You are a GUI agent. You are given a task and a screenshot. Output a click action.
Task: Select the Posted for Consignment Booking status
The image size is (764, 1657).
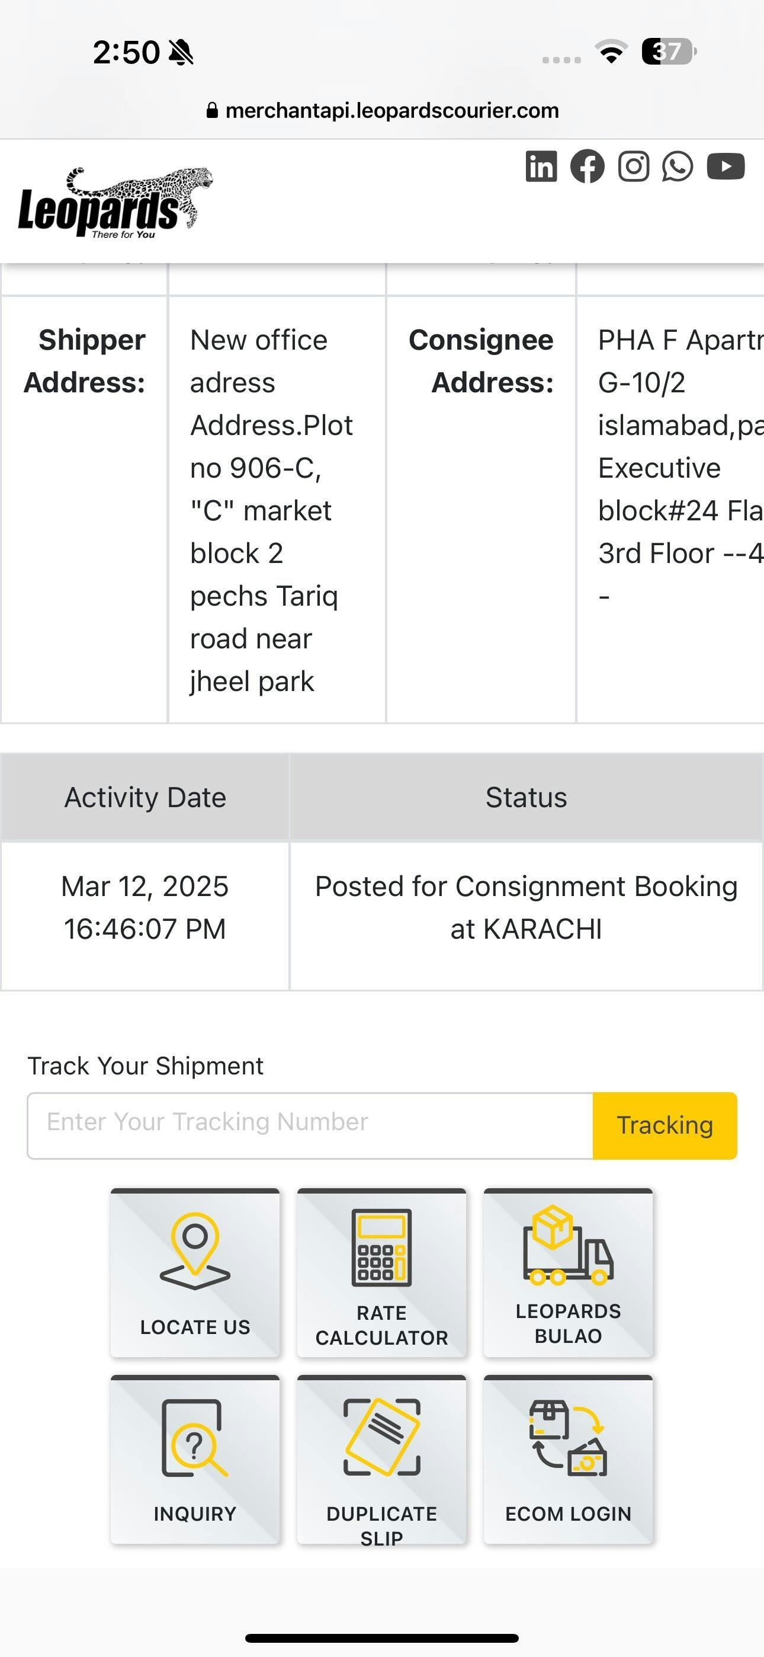pyautogui.click(x=526, y=908)
